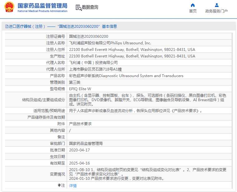Image resolution: width=237 pixels, height=192 pixels.
Task: Click the 政务服务门户 person icon
Action: click(216, 5)
